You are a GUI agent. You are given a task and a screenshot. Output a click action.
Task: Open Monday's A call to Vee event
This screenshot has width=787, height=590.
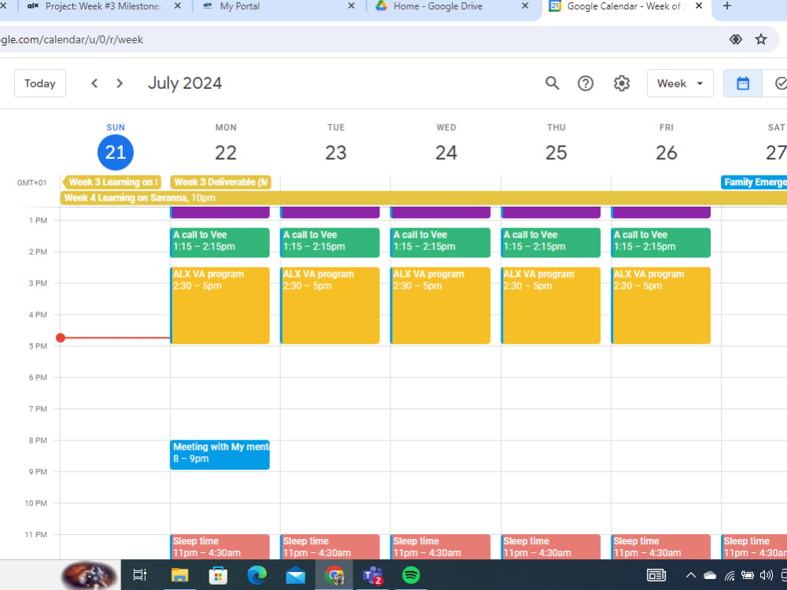pos(220,242)
